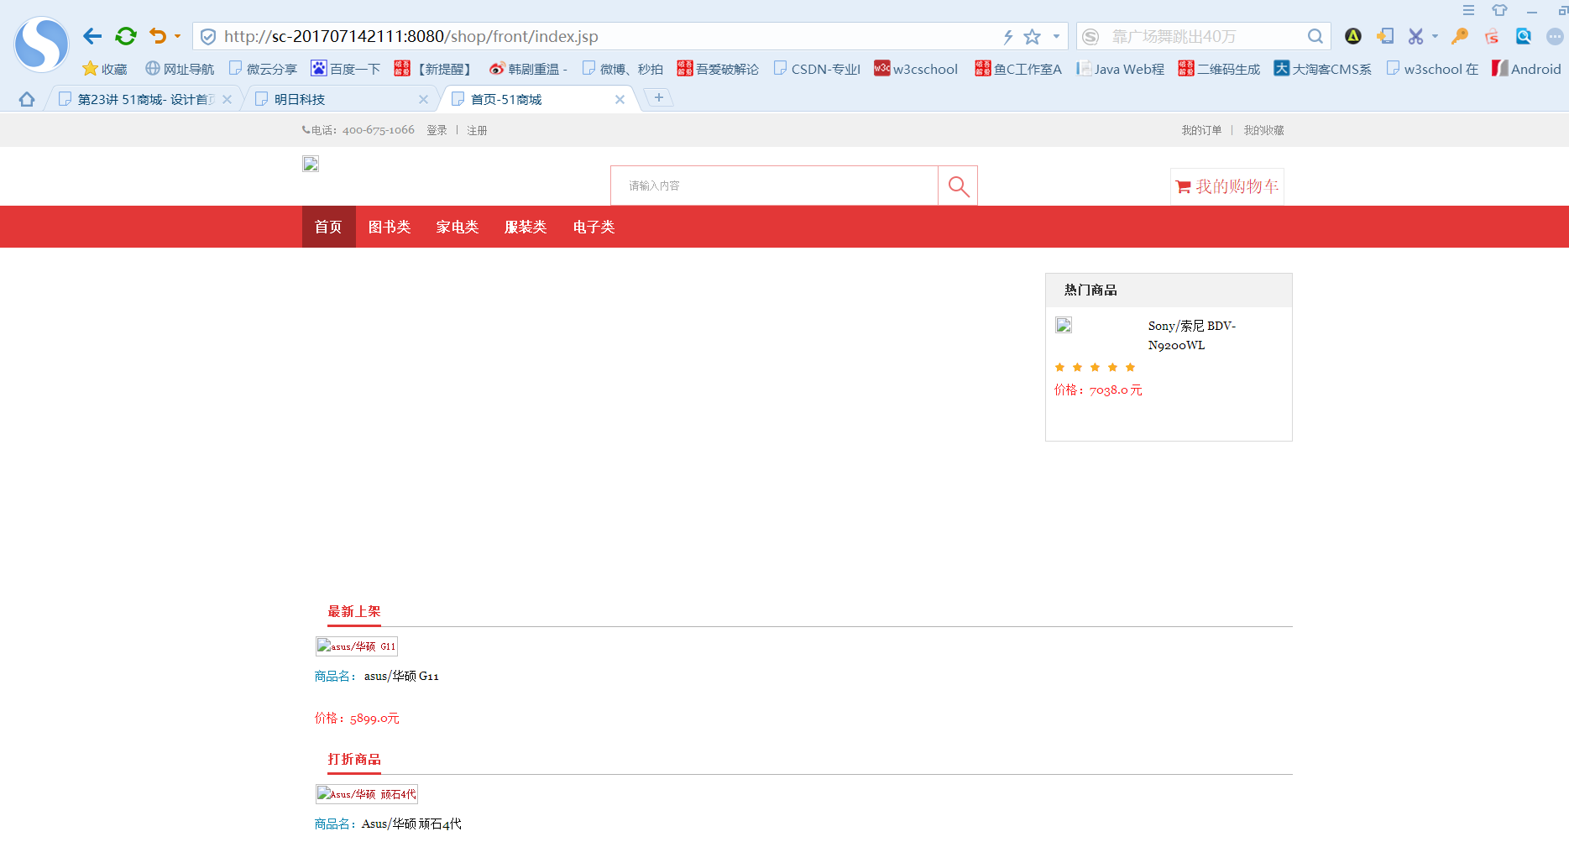The height and width of the screenshot is (842, 1569).
Task: Open the 大淘客CMS系 bookmark
Action: (x=1323, y=69)
